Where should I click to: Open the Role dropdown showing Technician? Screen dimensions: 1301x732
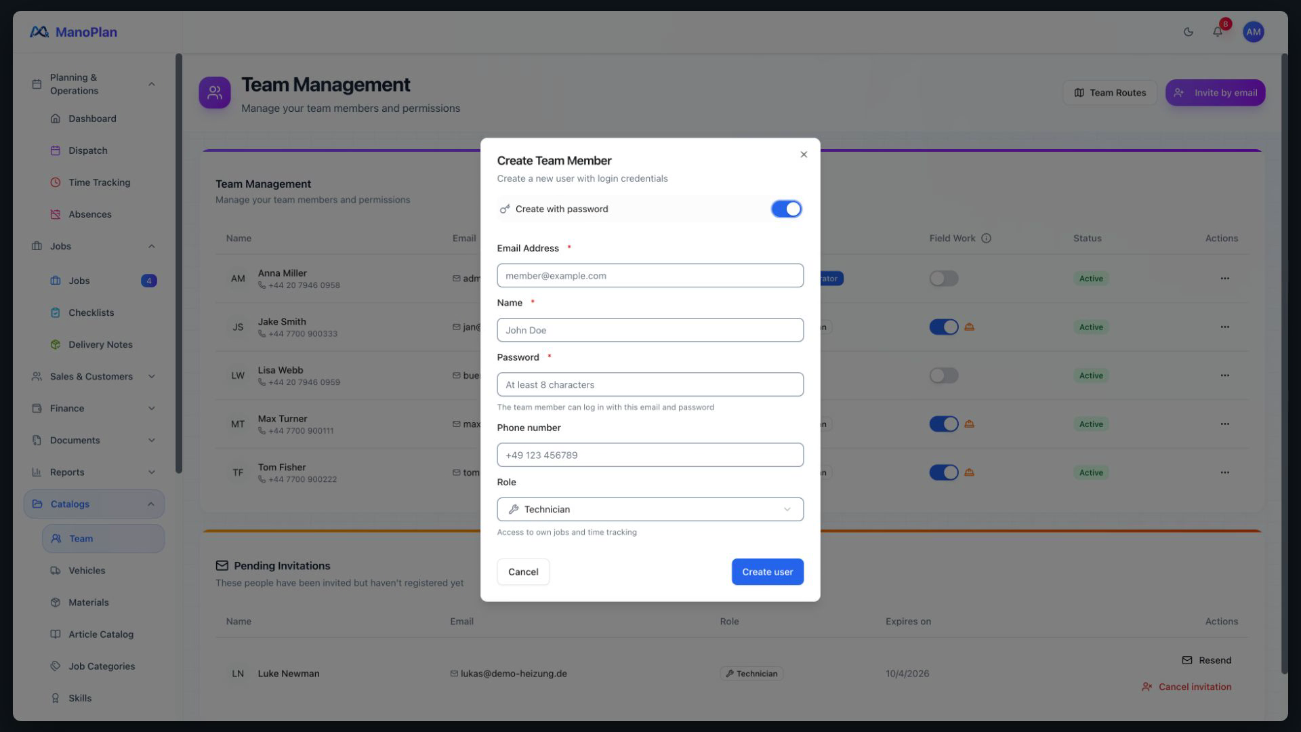click(650, 509)
